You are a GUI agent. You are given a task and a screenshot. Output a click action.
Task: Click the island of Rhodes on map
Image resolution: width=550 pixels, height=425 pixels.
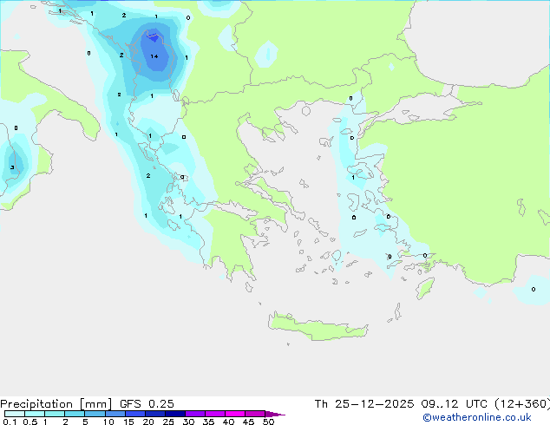tap(425, 288)
